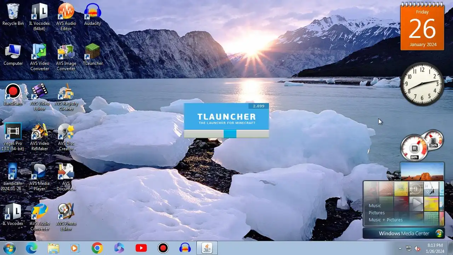453x255 pixels.
Task: Open AVS Media Player shortcut
Action: point(39,177)
